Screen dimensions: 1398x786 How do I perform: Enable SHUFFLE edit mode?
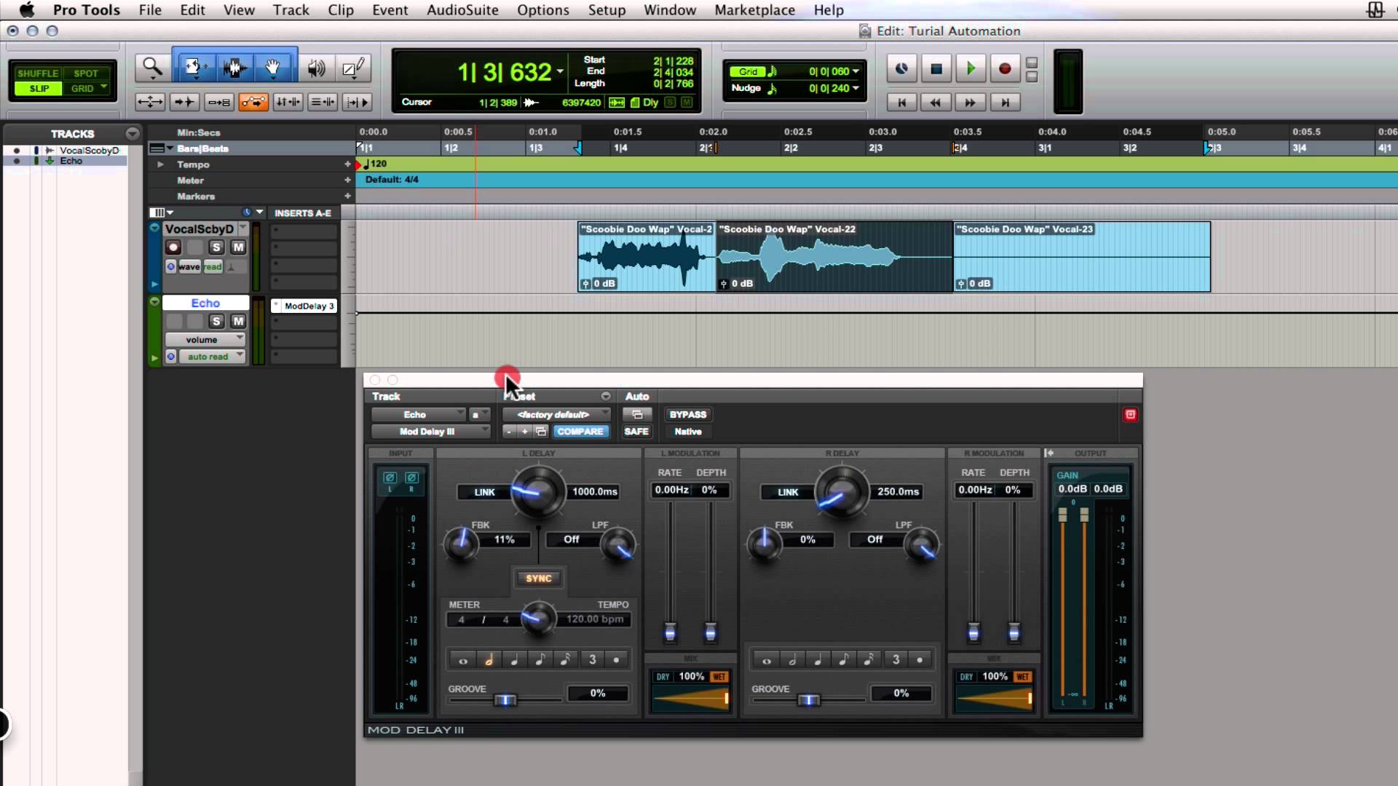coord(38,74)
